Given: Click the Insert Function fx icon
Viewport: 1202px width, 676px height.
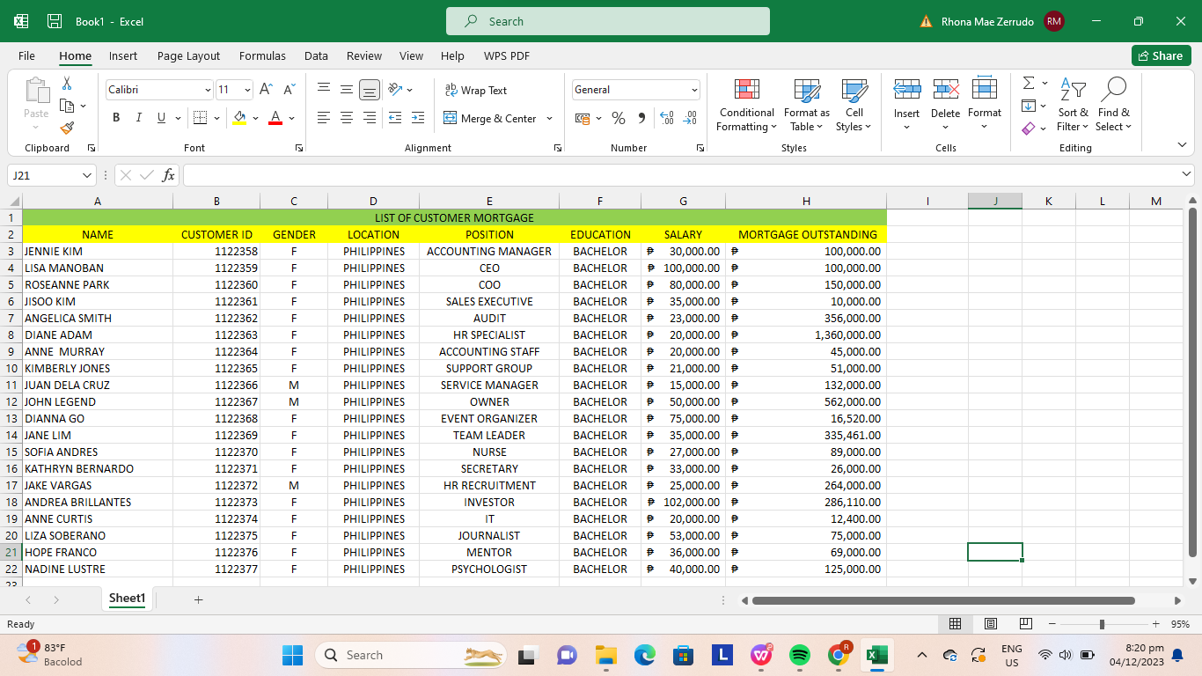Looking at the screenshot, I should pyautogui.click(x=168, y=175).
